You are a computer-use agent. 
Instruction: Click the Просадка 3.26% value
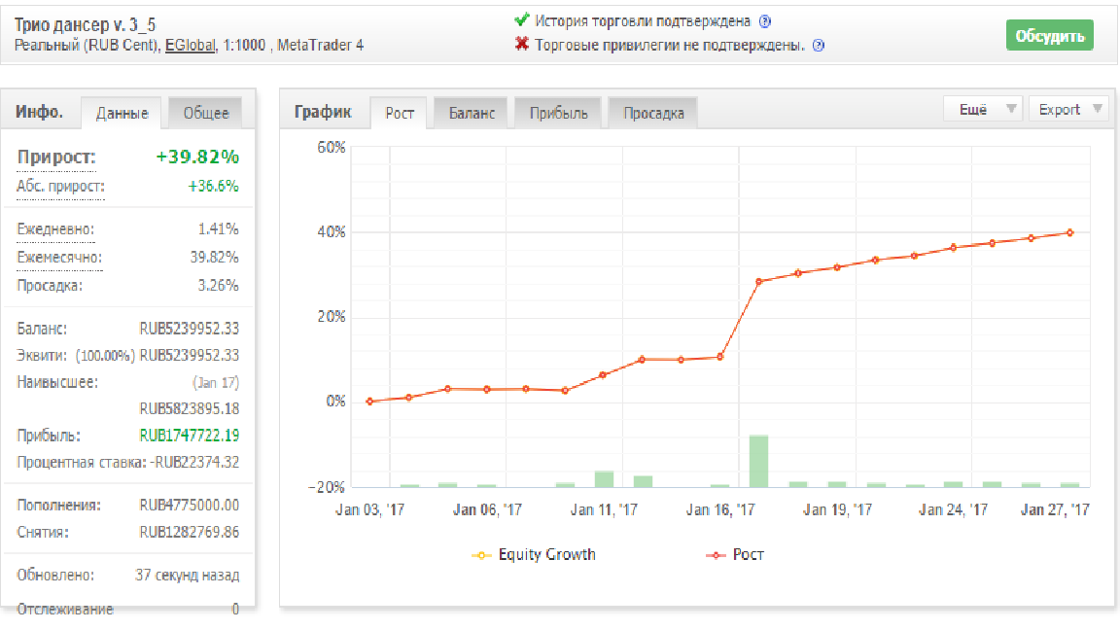(218, 286)
